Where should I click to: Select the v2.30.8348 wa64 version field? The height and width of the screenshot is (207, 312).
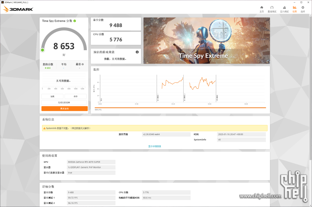point(166,134)
